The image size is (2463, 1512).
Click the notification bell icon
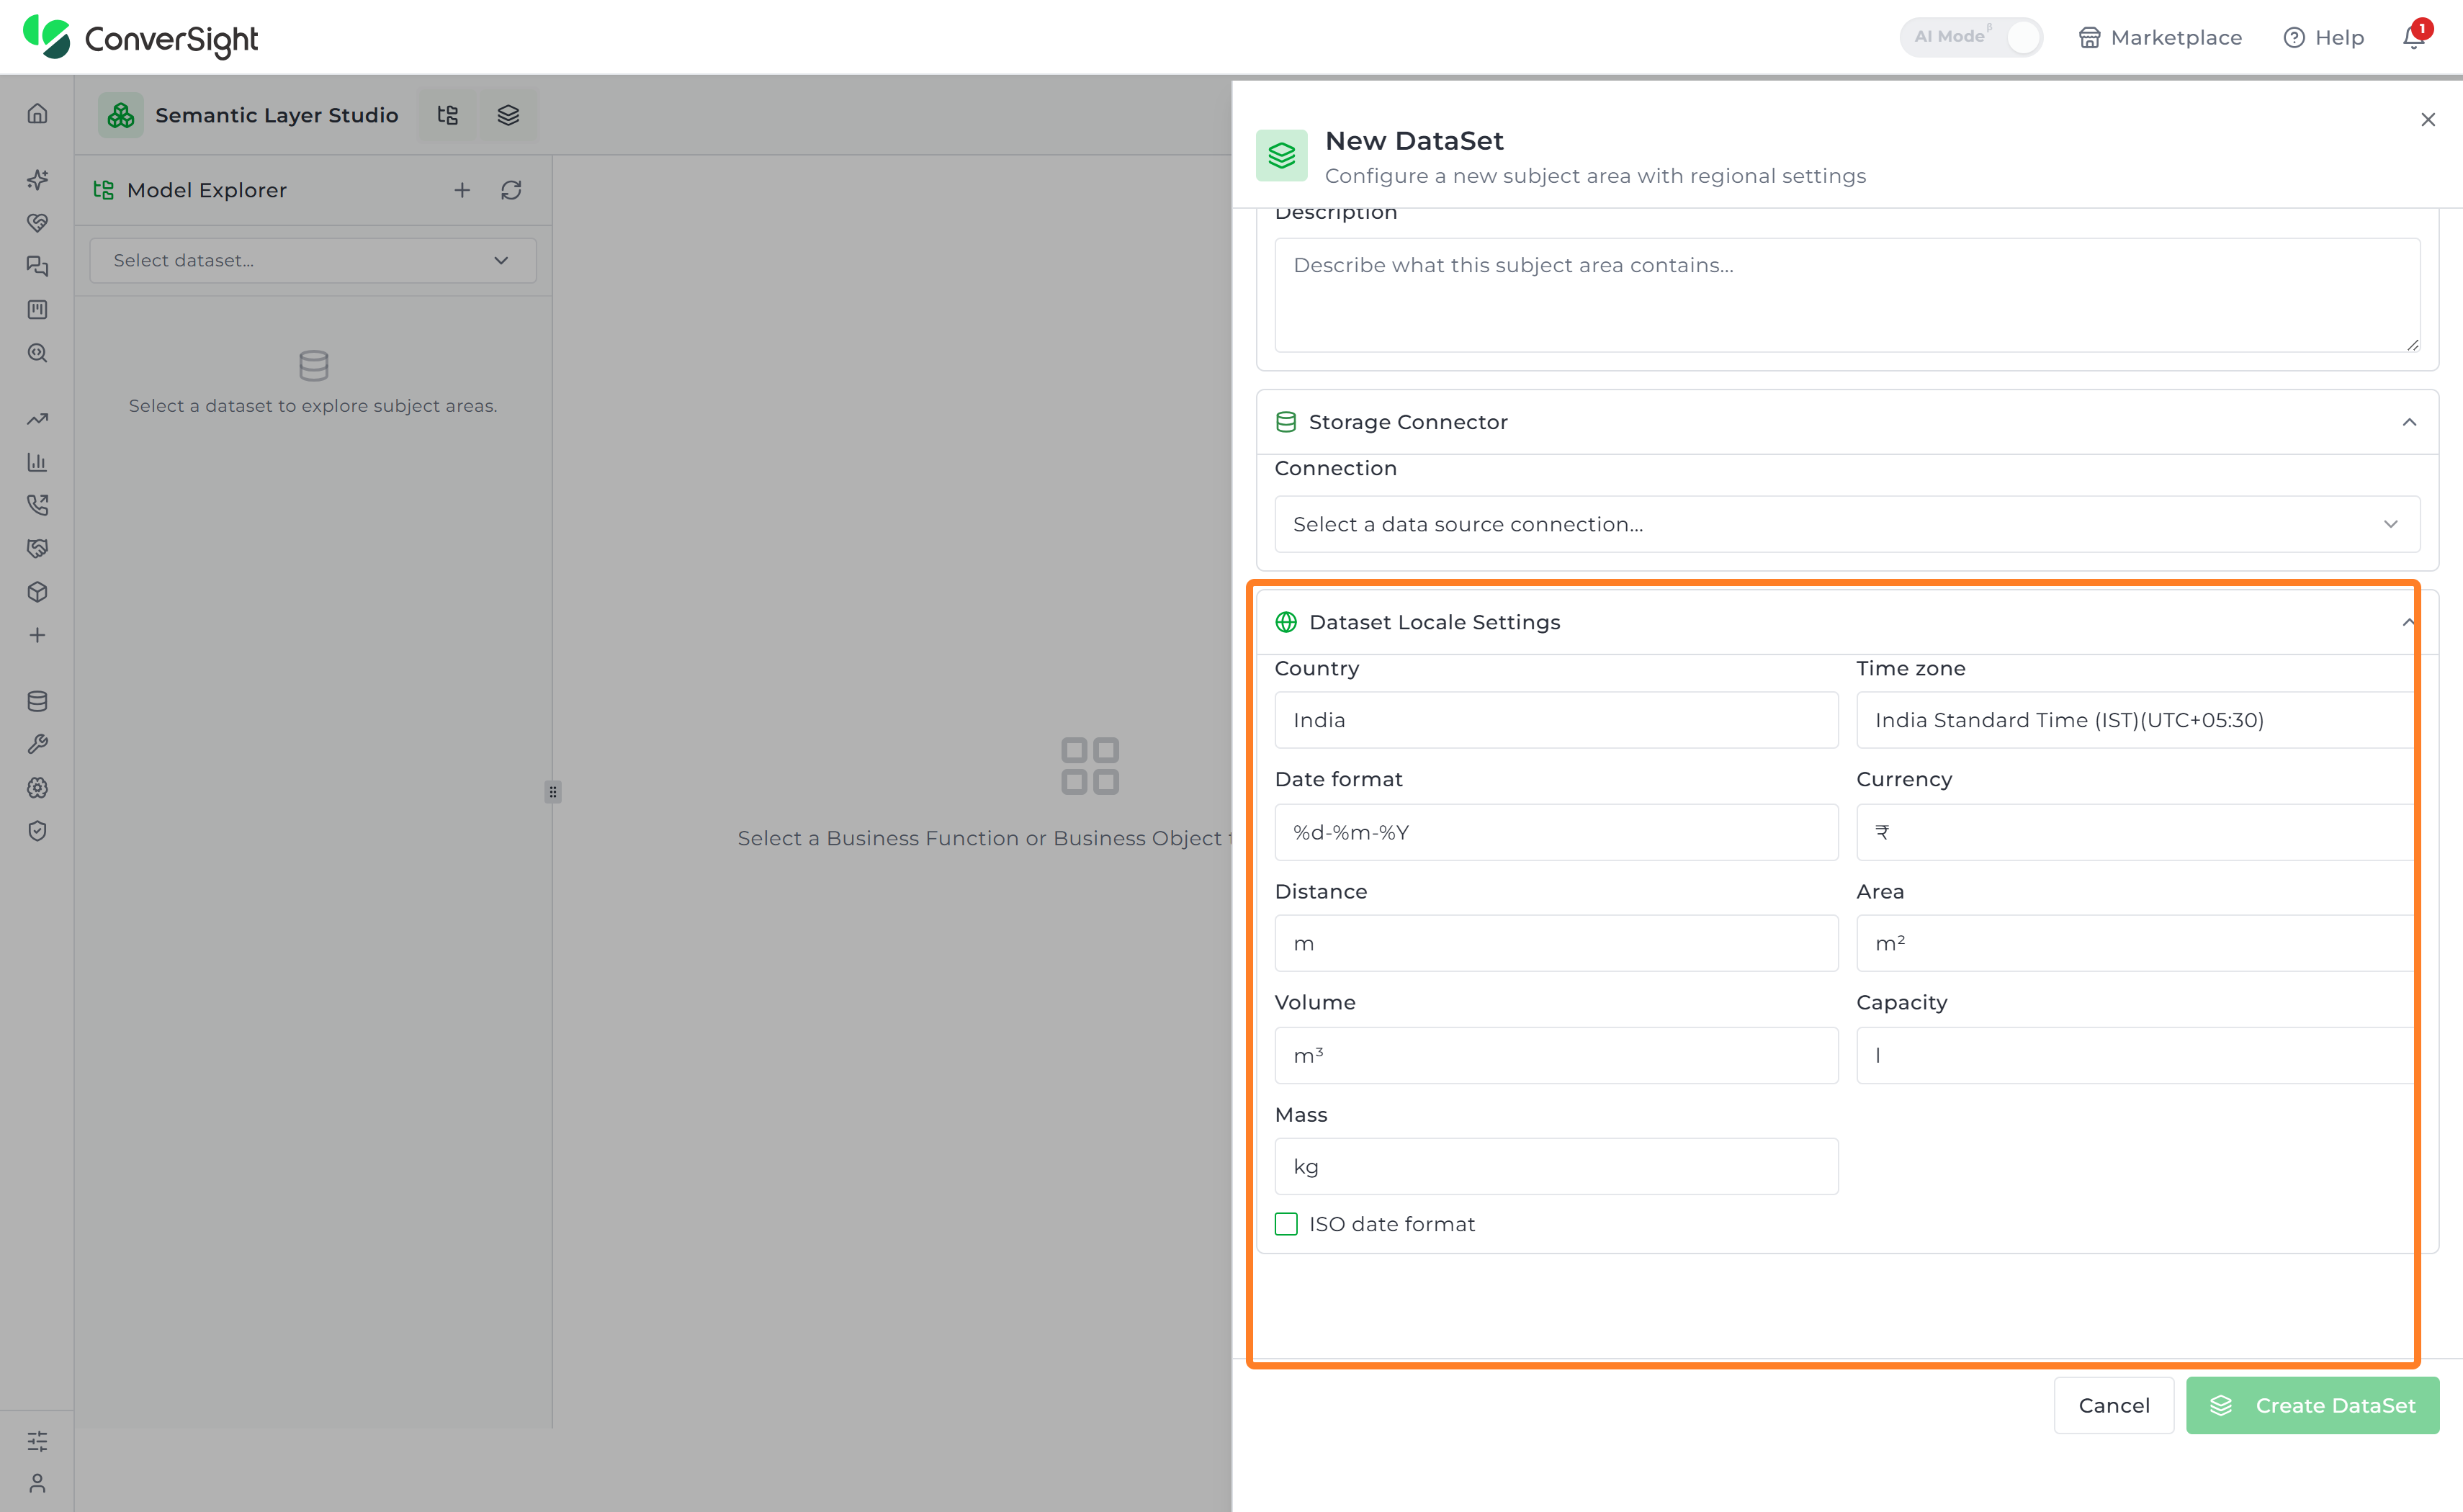pos(2414,37)
